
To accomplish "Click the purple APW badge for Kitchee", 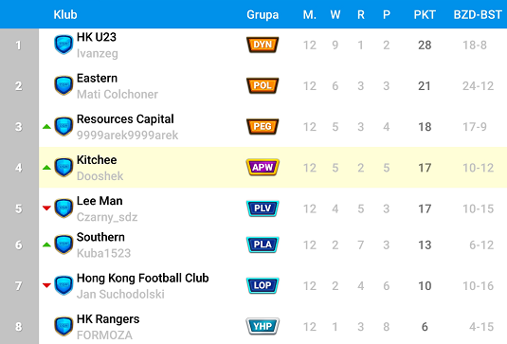I will click(263, 168).
